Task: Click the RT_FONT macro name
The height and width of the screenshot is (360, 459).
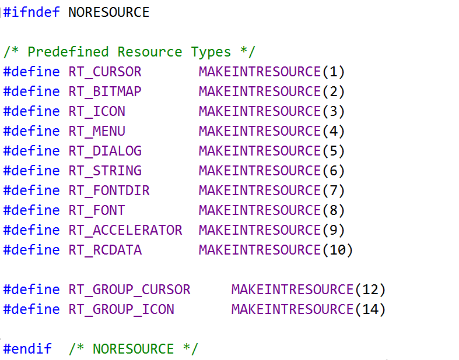Action: [97, 210]
